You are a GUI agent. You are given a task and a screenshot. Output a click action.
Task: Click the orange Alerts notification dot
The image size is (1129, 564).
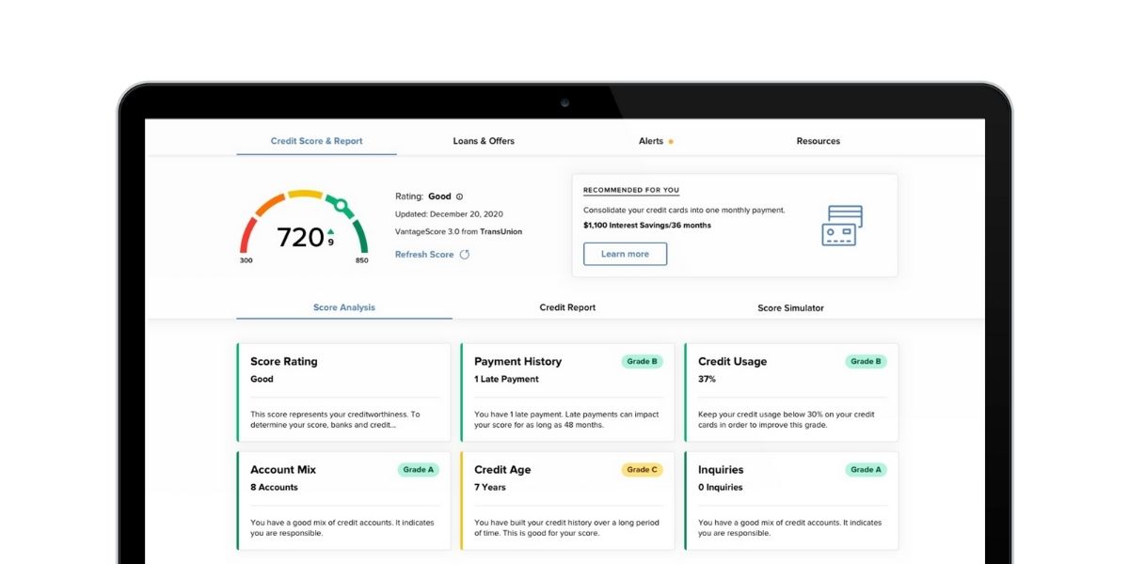[x=671, y=142]
